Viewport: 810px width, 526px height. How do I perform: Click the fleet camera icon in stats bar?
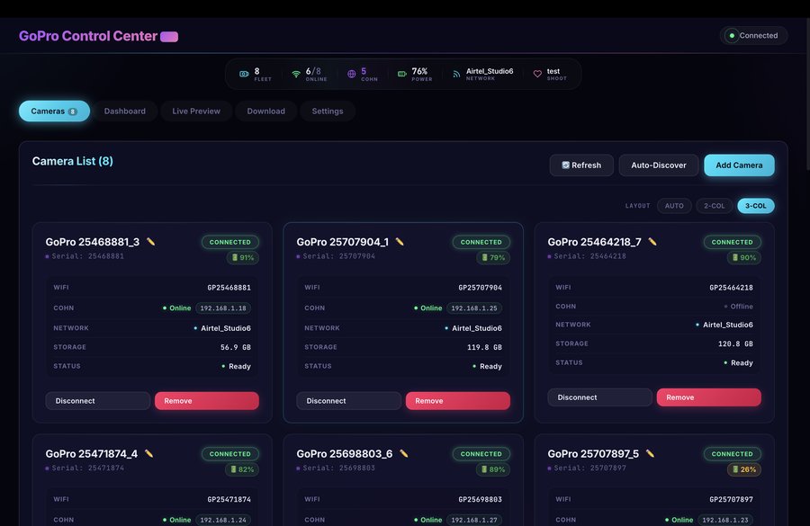(x=244, y=75)
